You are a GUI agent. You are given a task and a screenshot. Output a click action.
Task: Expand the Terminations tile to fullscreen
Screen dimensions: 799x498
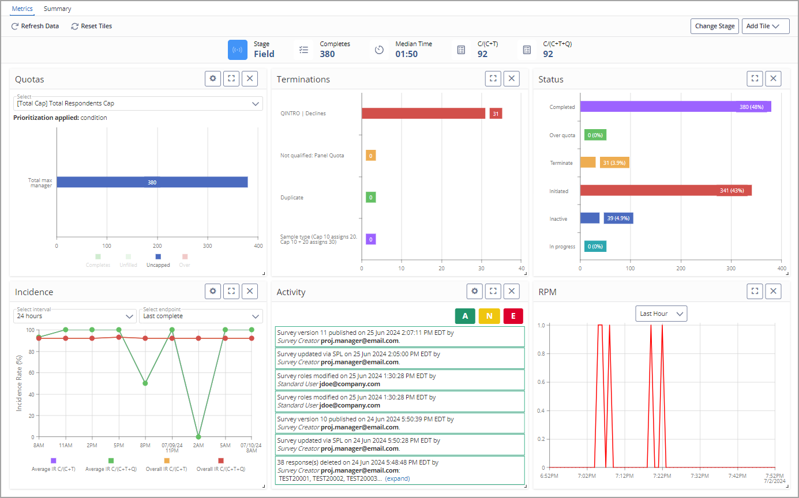click(493, 79)
